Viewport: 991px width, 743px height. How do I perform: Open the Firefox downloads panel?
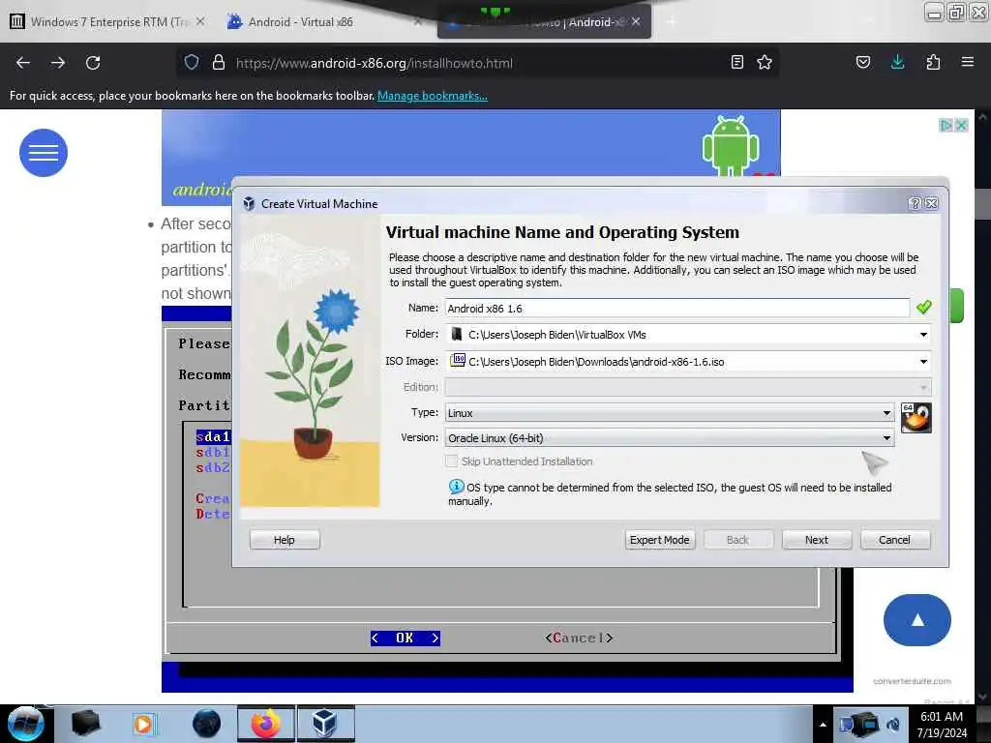[x=897, y=62]
